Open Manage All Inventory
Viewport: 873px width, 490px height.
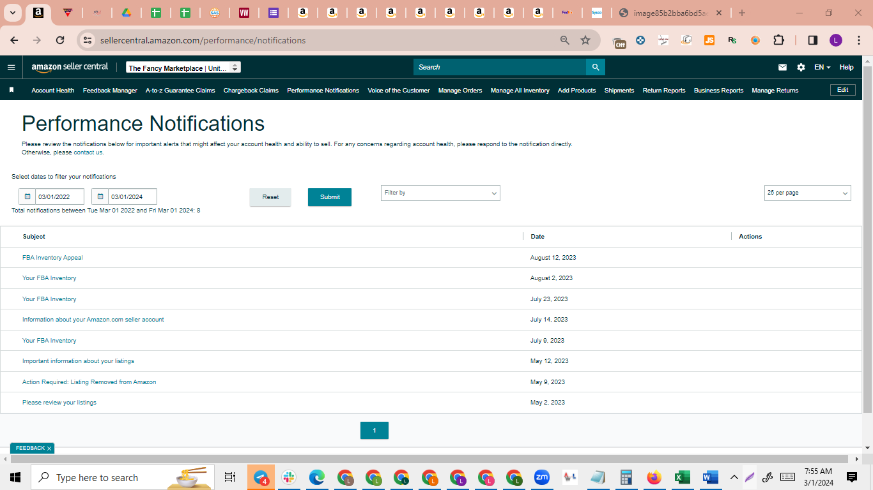pyautogui.click(x=520, y=91)
